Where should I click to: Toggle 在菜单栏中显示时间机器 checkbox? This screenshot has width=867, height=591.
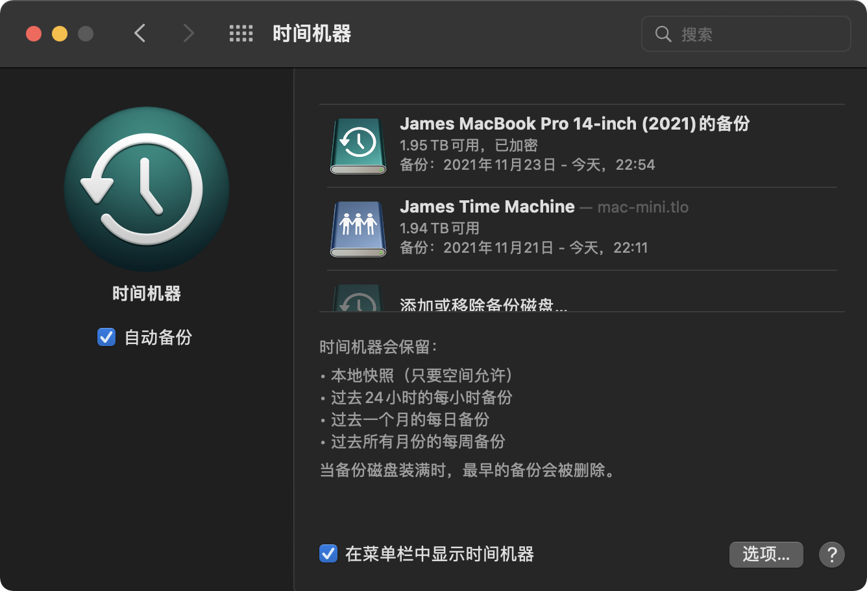(x=328, y=553)
